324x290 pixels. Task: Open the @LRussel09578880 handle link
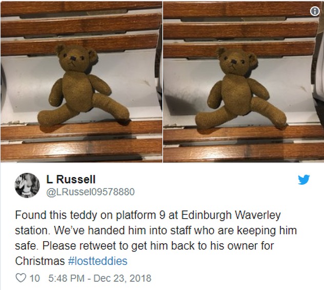[91, 192]
